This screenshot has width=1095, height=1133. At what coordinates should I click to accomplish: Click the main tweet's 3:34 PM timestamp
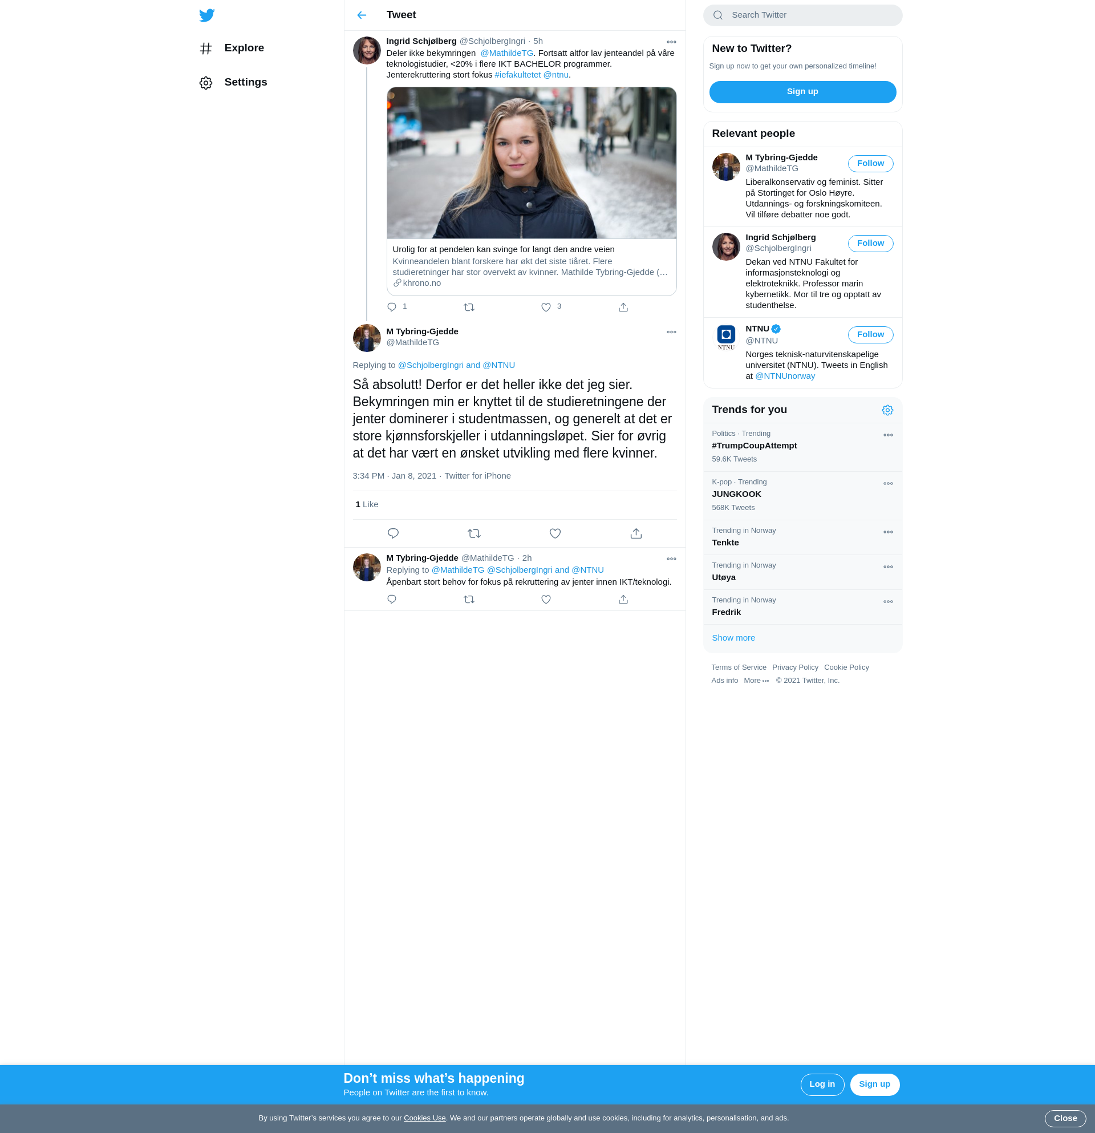394,476
